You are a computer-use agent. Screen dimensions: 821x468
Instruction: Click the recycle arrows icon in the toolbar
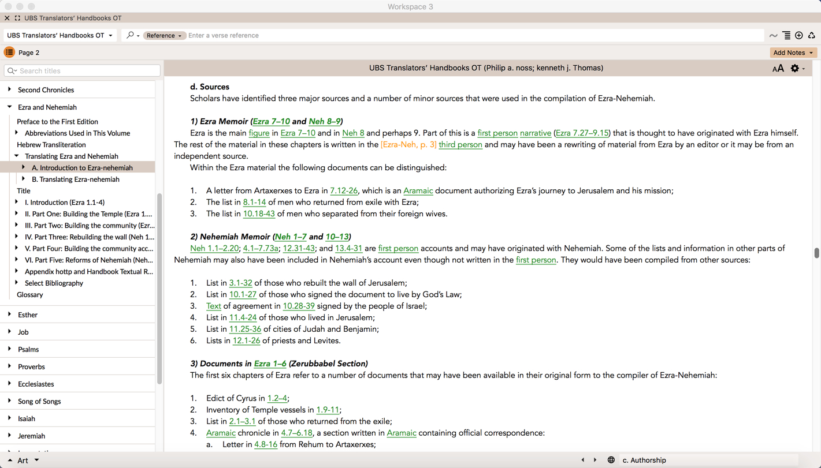tap(812, 36)
